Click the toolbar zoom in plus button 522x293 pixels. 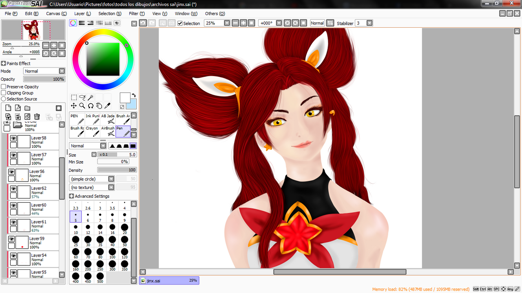click(x=243, y=23)
